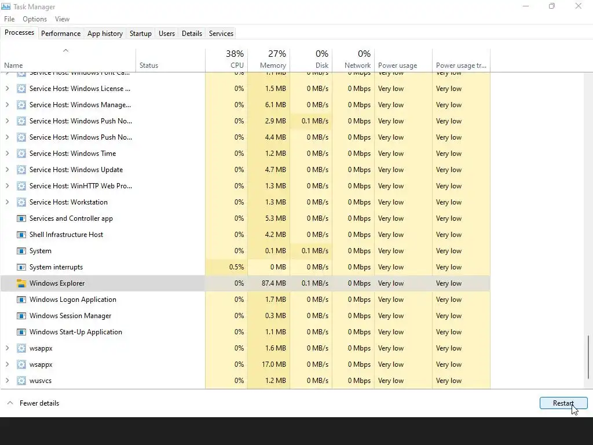The height and width of the screenshot is (445, 593).
Task: Expand Service Host: Workstation row
Action: [x=7, y=202]
